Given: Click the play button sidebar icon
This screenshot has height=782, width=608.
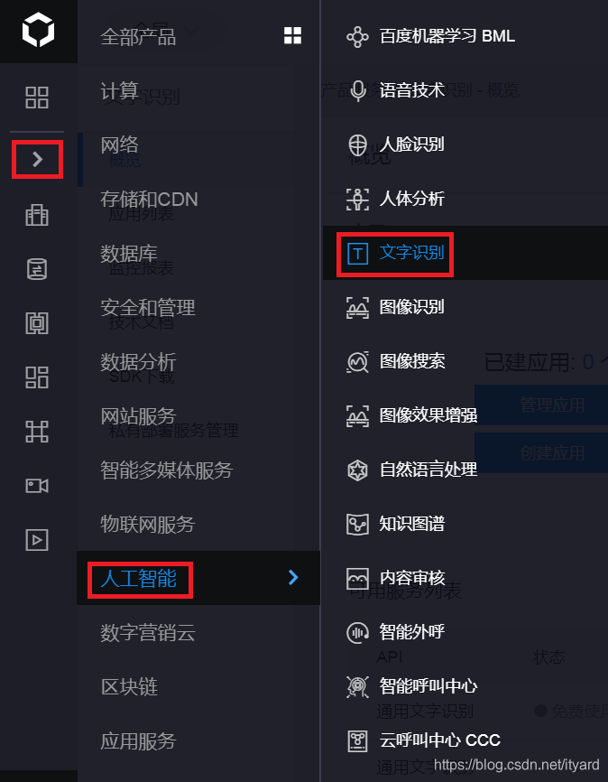Looking at the screenshot, I should click(37, 540).
